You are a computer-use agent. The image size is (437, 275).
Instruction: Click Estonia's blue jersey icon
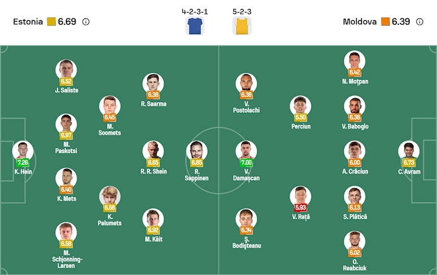tap(194, 26)
